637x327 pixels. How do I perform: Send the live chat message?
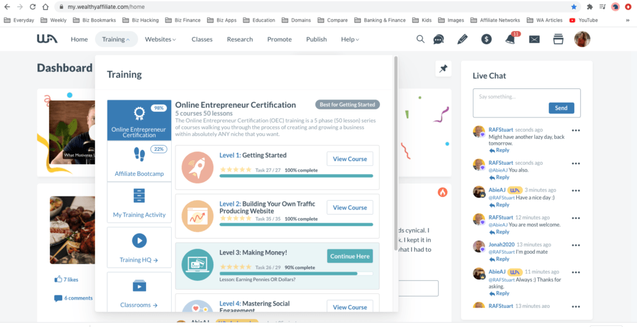[x=561, y=108]
